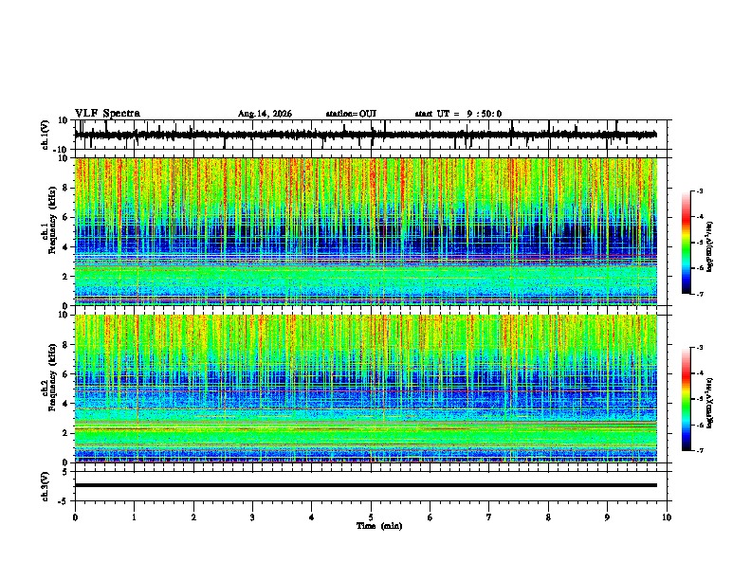Click the '-3' label on ch.2 color bar
Viewport: 751px width, 580px height.
(699, 348)
